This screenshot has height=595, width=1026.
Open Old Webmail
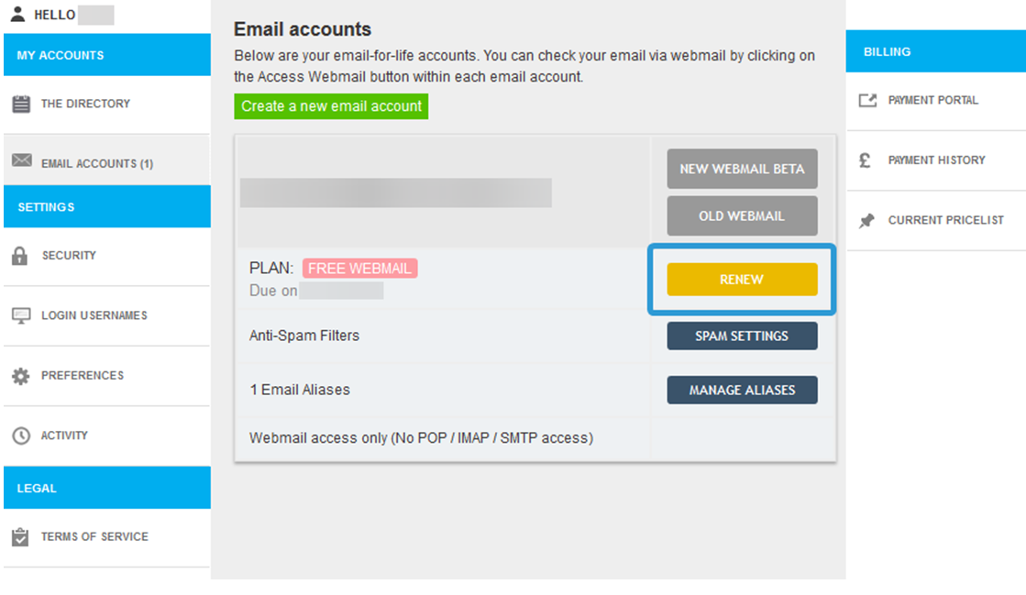[x=742, y=216]
